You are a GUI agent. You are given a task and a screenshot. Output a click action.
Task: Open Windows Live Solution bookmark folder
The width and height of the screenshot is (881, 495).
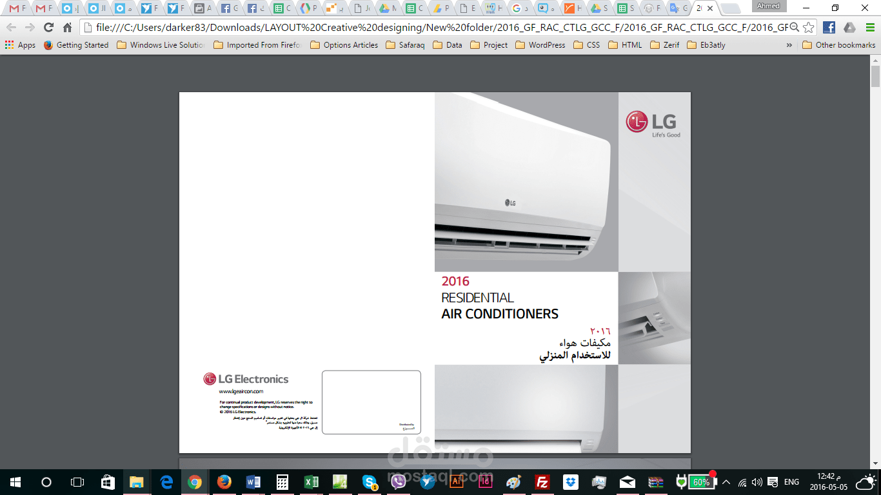coord(161,45)
